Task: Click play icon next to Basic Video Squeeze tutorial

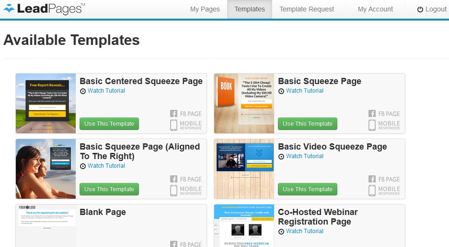Action: (281, 157)
